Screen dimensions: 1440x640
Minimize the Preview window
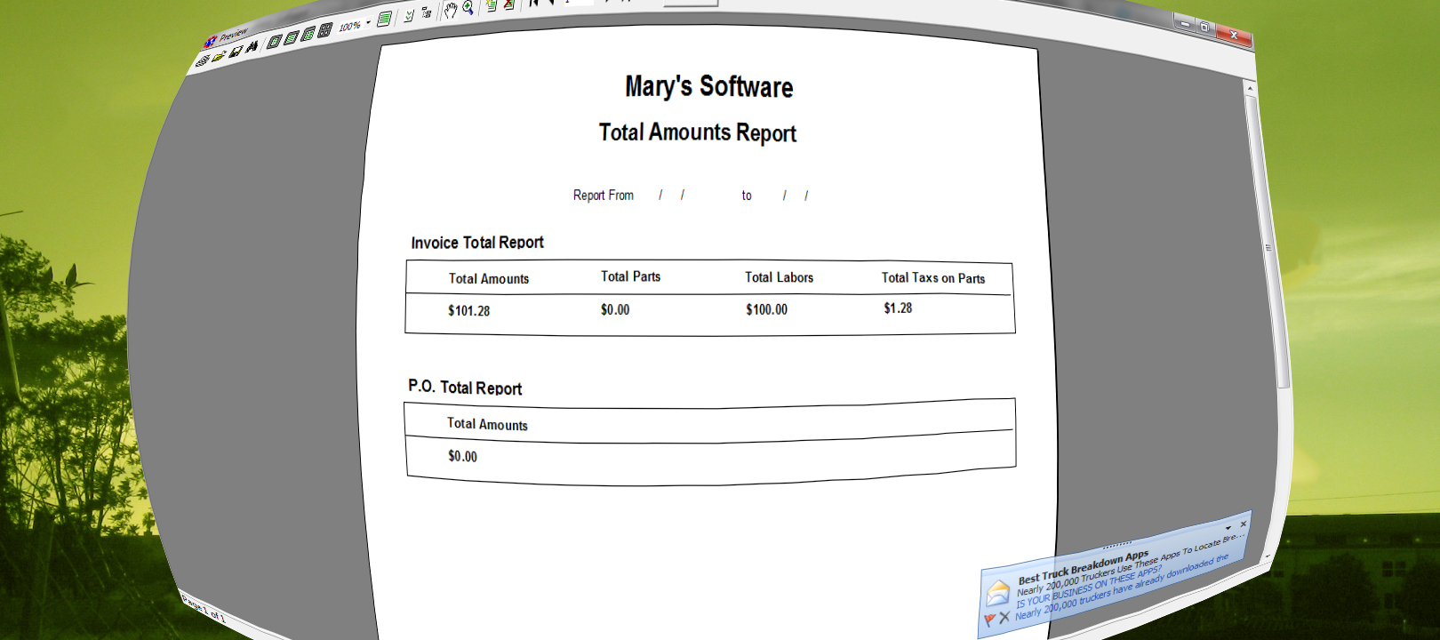pyautogui.click(x=1185, y=24)
